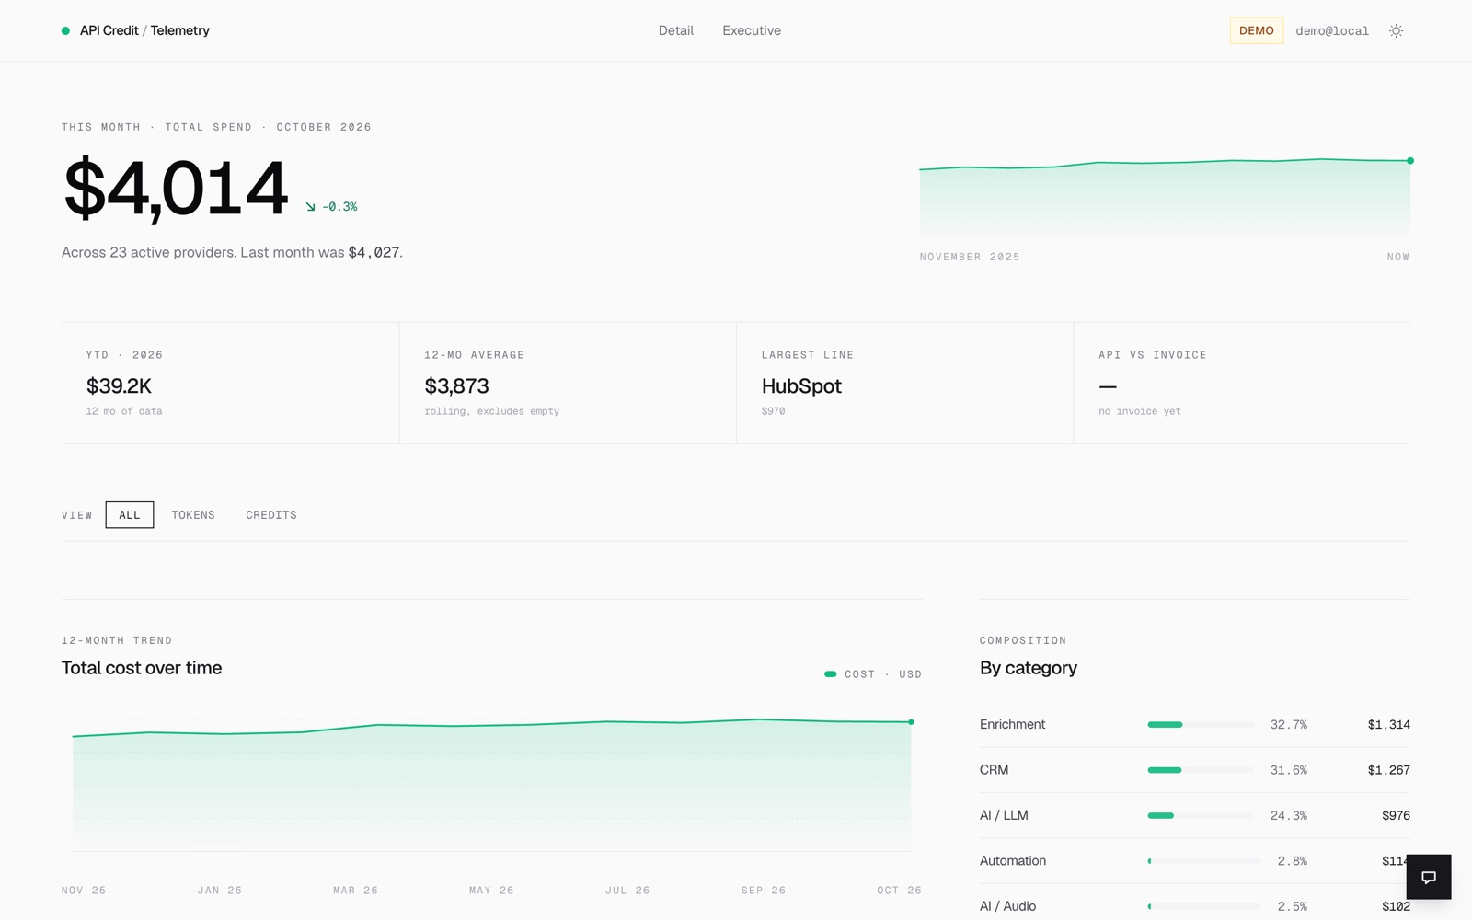
Task: Click the $970 HubSpot amount
Action: [773, 411]
